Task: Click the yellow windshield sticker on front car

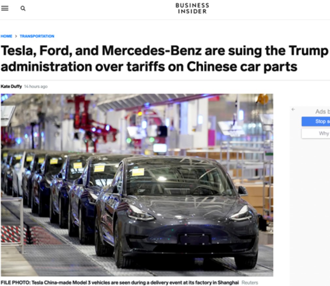Action: pyautogui.click(x=138, y=172)
